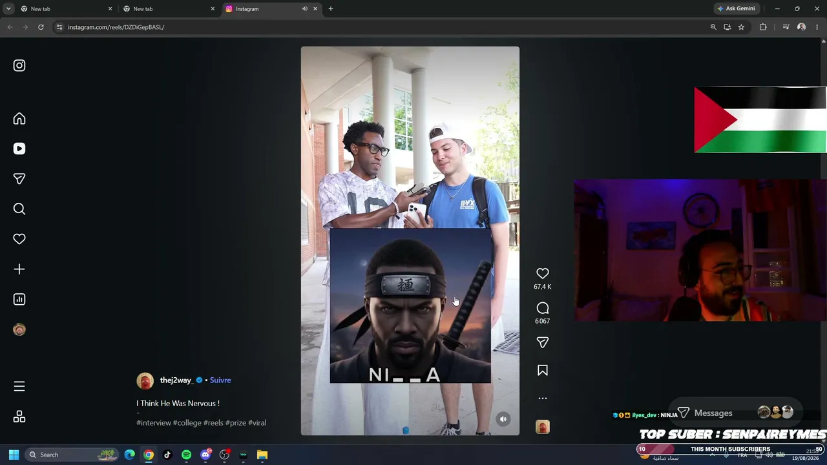The width and height of the screenshot is (827, 465).
Task: Open the #reels hashtag
Action: click(x=213, y=423)
